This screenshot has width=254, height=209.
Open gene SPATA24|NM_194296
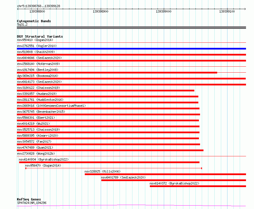coord(32,203)
